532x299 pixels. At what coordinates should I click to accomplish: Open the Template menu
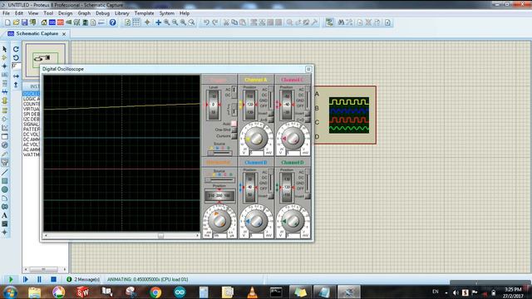click(x=144, y=13)
